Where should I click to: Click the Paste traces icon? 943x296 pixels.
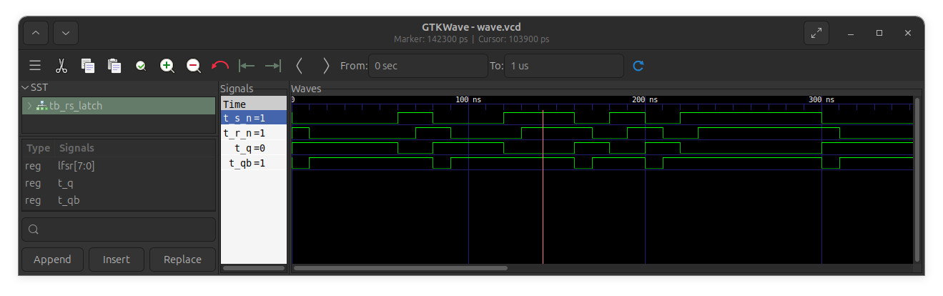point(114,66)
